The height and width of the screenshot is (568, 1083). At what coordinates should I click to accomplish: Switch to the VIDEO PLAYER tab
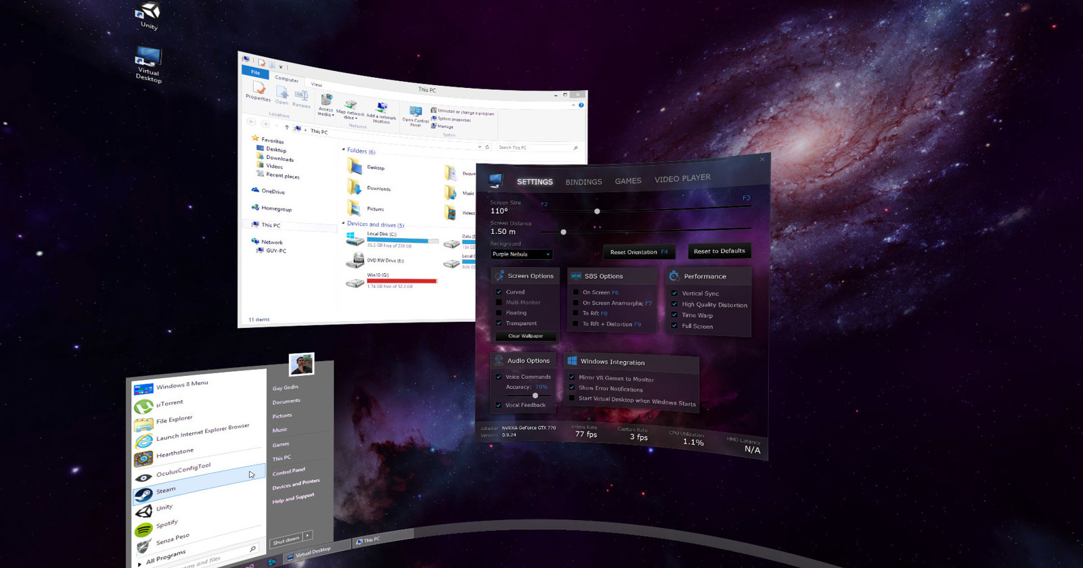682,179
